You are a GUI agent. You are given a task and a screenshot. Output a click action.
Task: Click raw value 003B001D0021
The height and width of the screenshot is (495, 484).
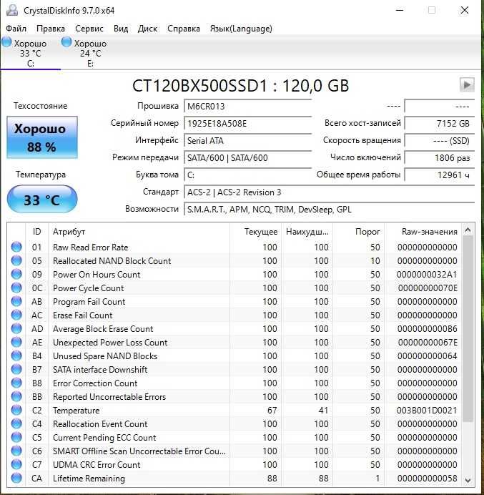(427, 411)
